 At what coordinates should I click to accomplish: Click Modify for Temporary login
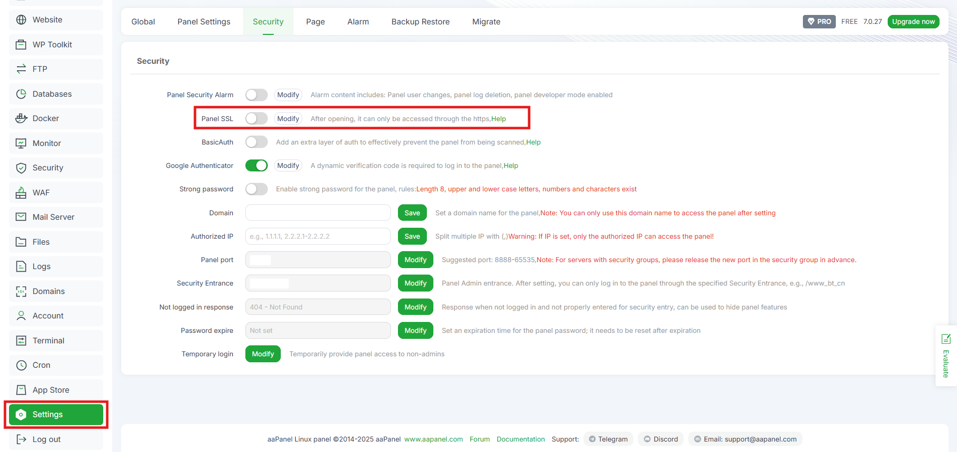coord(263,354)
